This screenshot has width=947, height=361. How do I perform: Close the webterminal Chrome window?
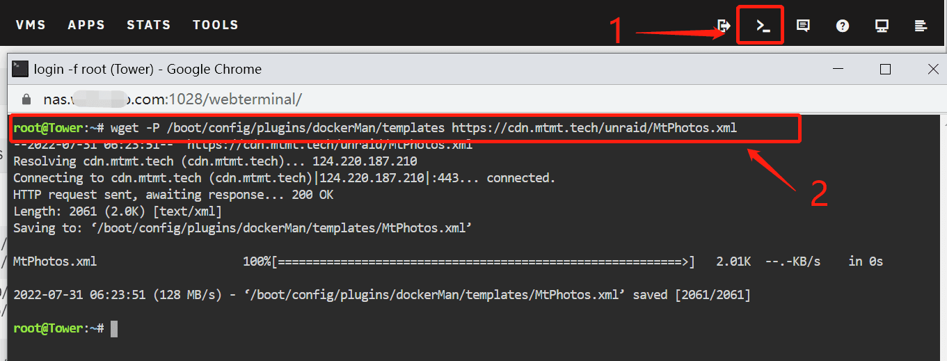coord(933,69)
